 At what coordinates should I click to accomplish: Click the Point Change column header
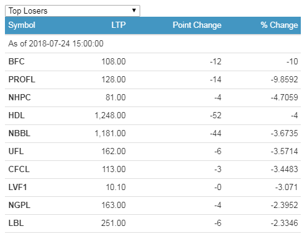[197, 25]
